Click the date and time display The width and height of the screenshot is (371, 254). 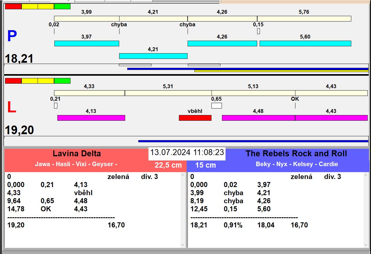(187, 152)
